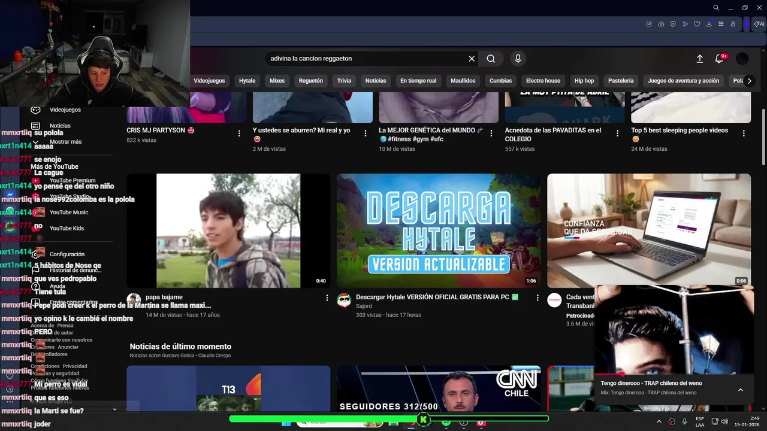Open 'Descargar Hytale VERSIÓN OFICIAL' title link

[x=437, y=298]
